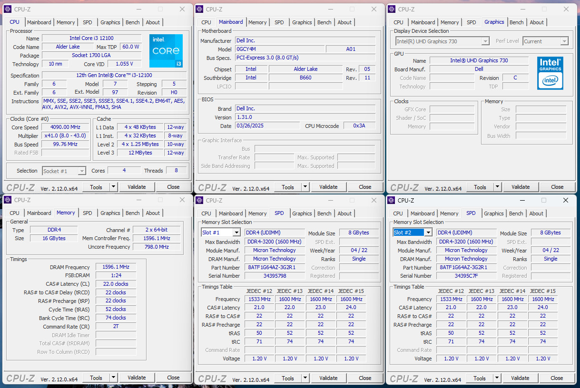580x388 pixels.
Task: Open Graphics tab in Slot #1 SPD window
Action: coord(302,213)
